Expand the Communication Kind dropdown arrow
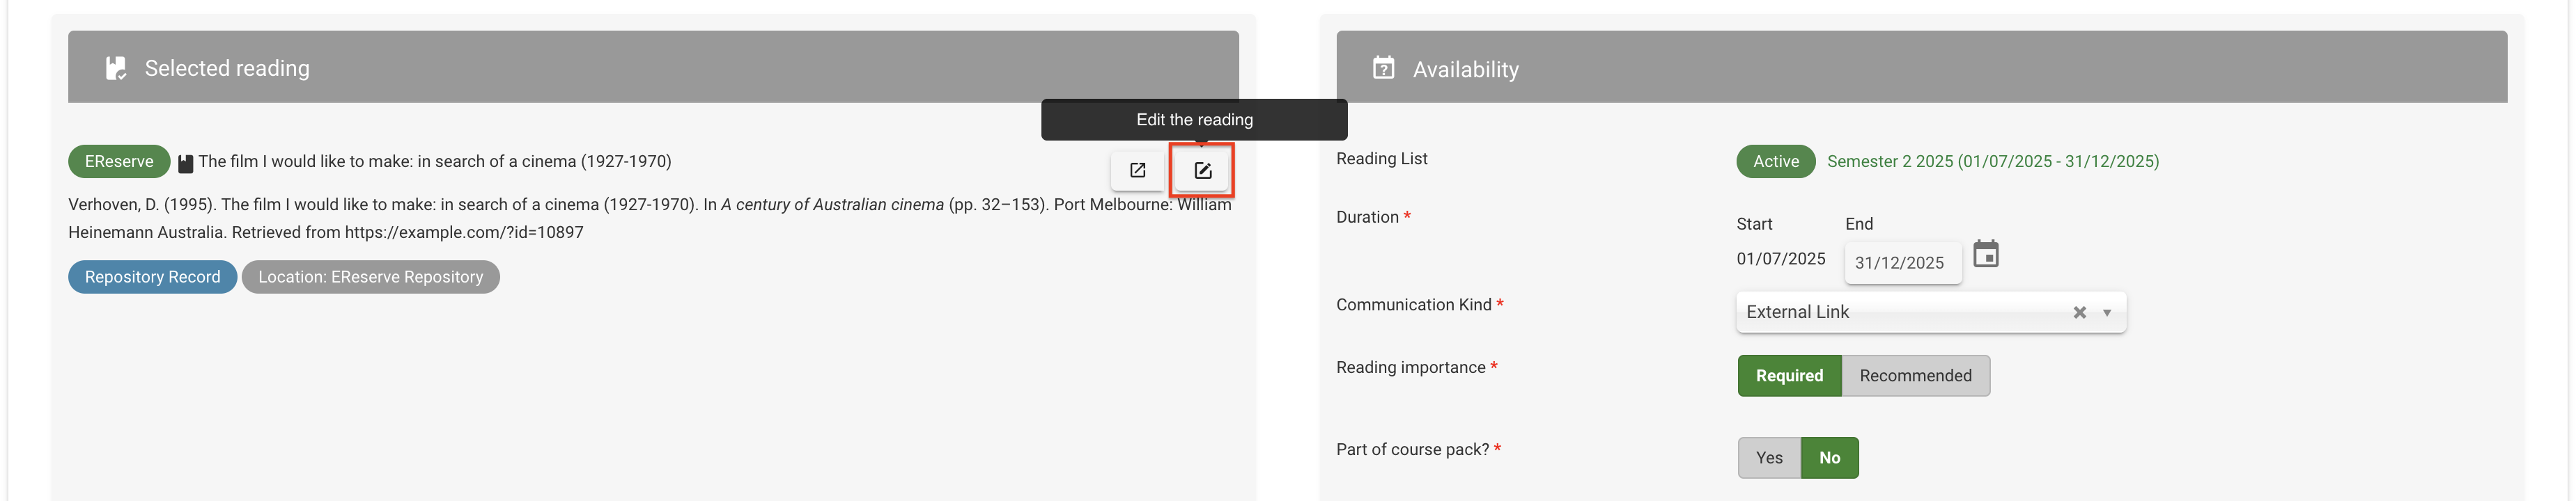 point(2106,312)
